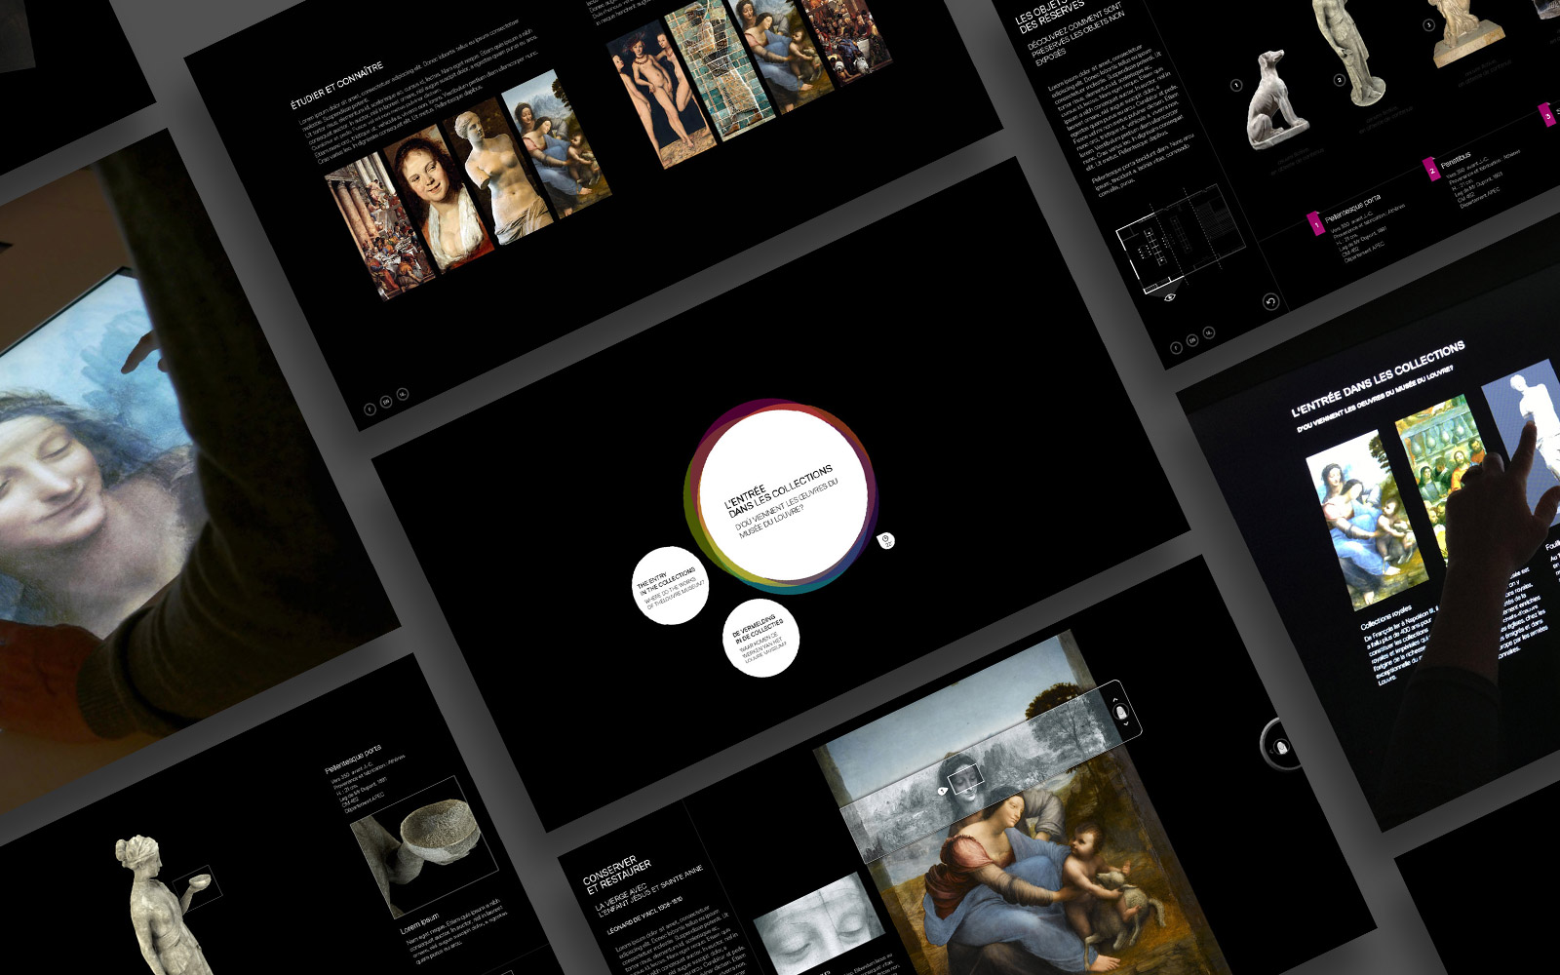Pick "NL" language circle on the réserves screen
Viewport: 1560px width, 975px height.
coord(1209,332)
